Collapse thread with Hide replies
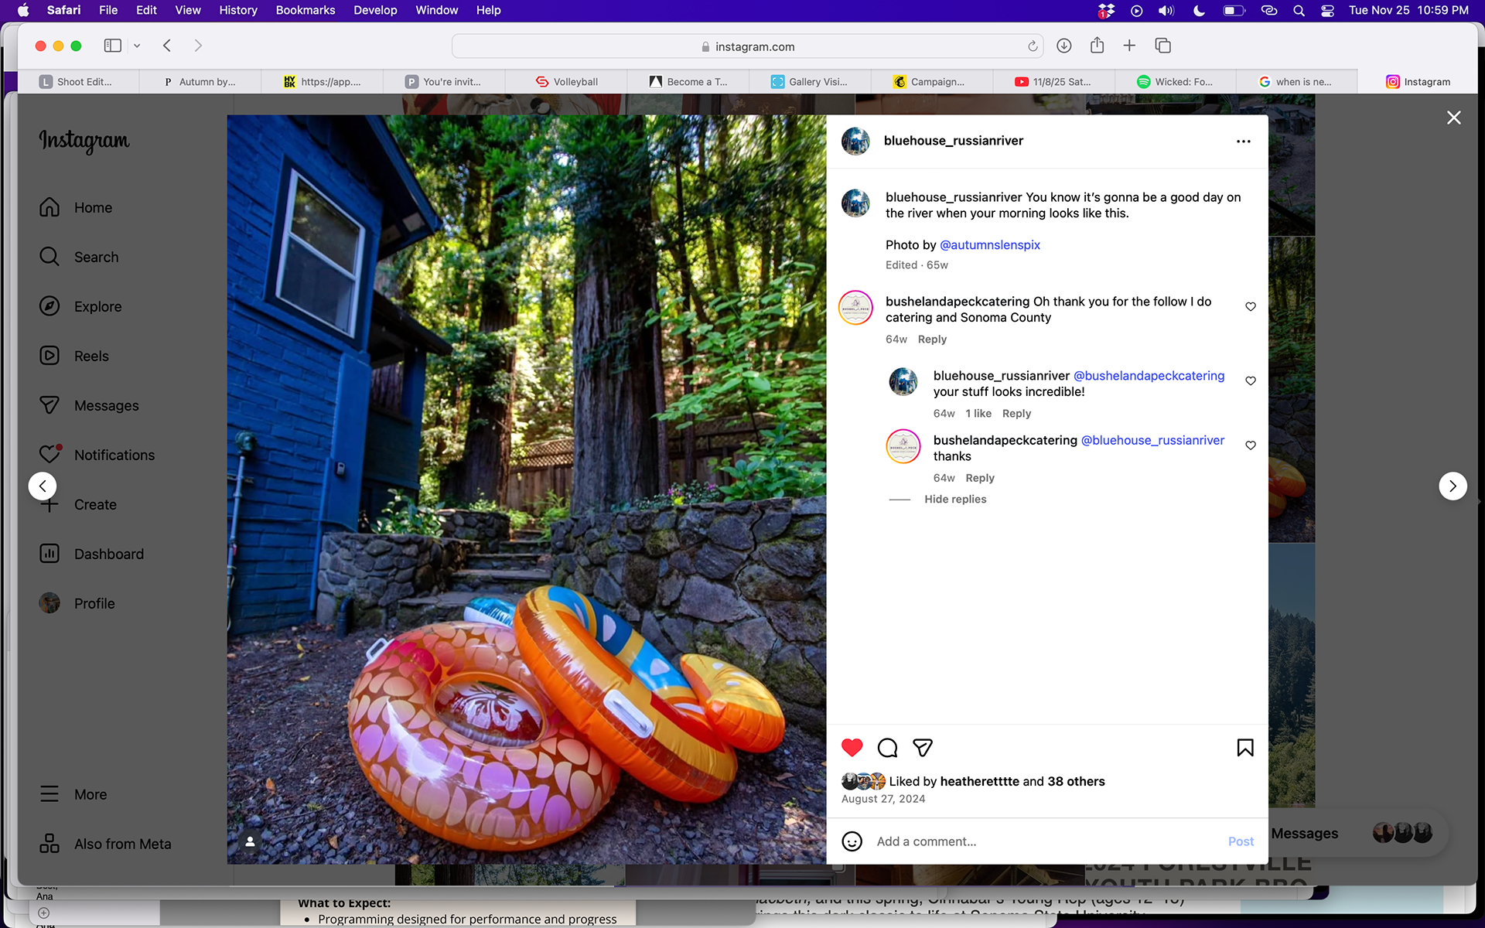1485x928 pixels. click(954, 500)
